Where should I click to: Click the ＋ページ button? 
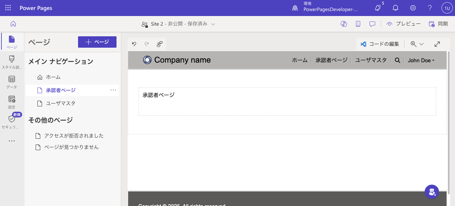click(x=97, y=42)
